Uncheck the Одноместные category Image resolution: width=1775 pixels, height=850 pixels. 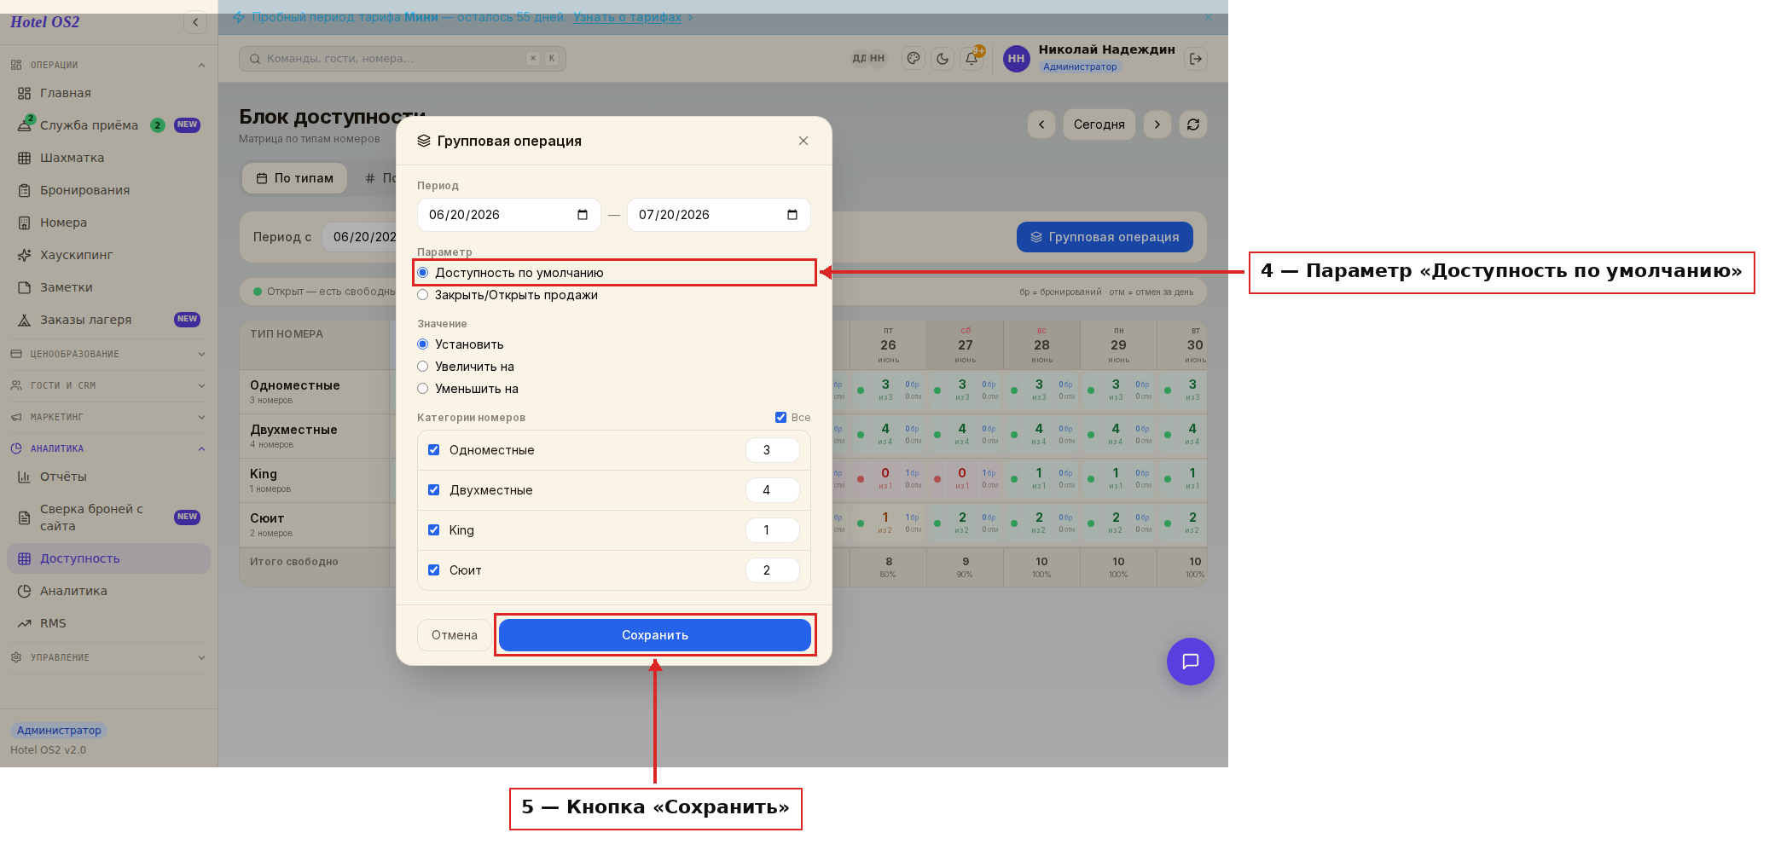[x=434, y=450]
